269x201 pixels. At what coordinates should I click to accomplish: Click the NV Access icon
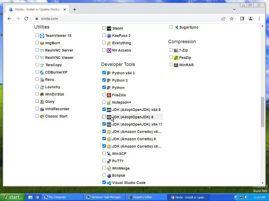click(x=109, y=51)
